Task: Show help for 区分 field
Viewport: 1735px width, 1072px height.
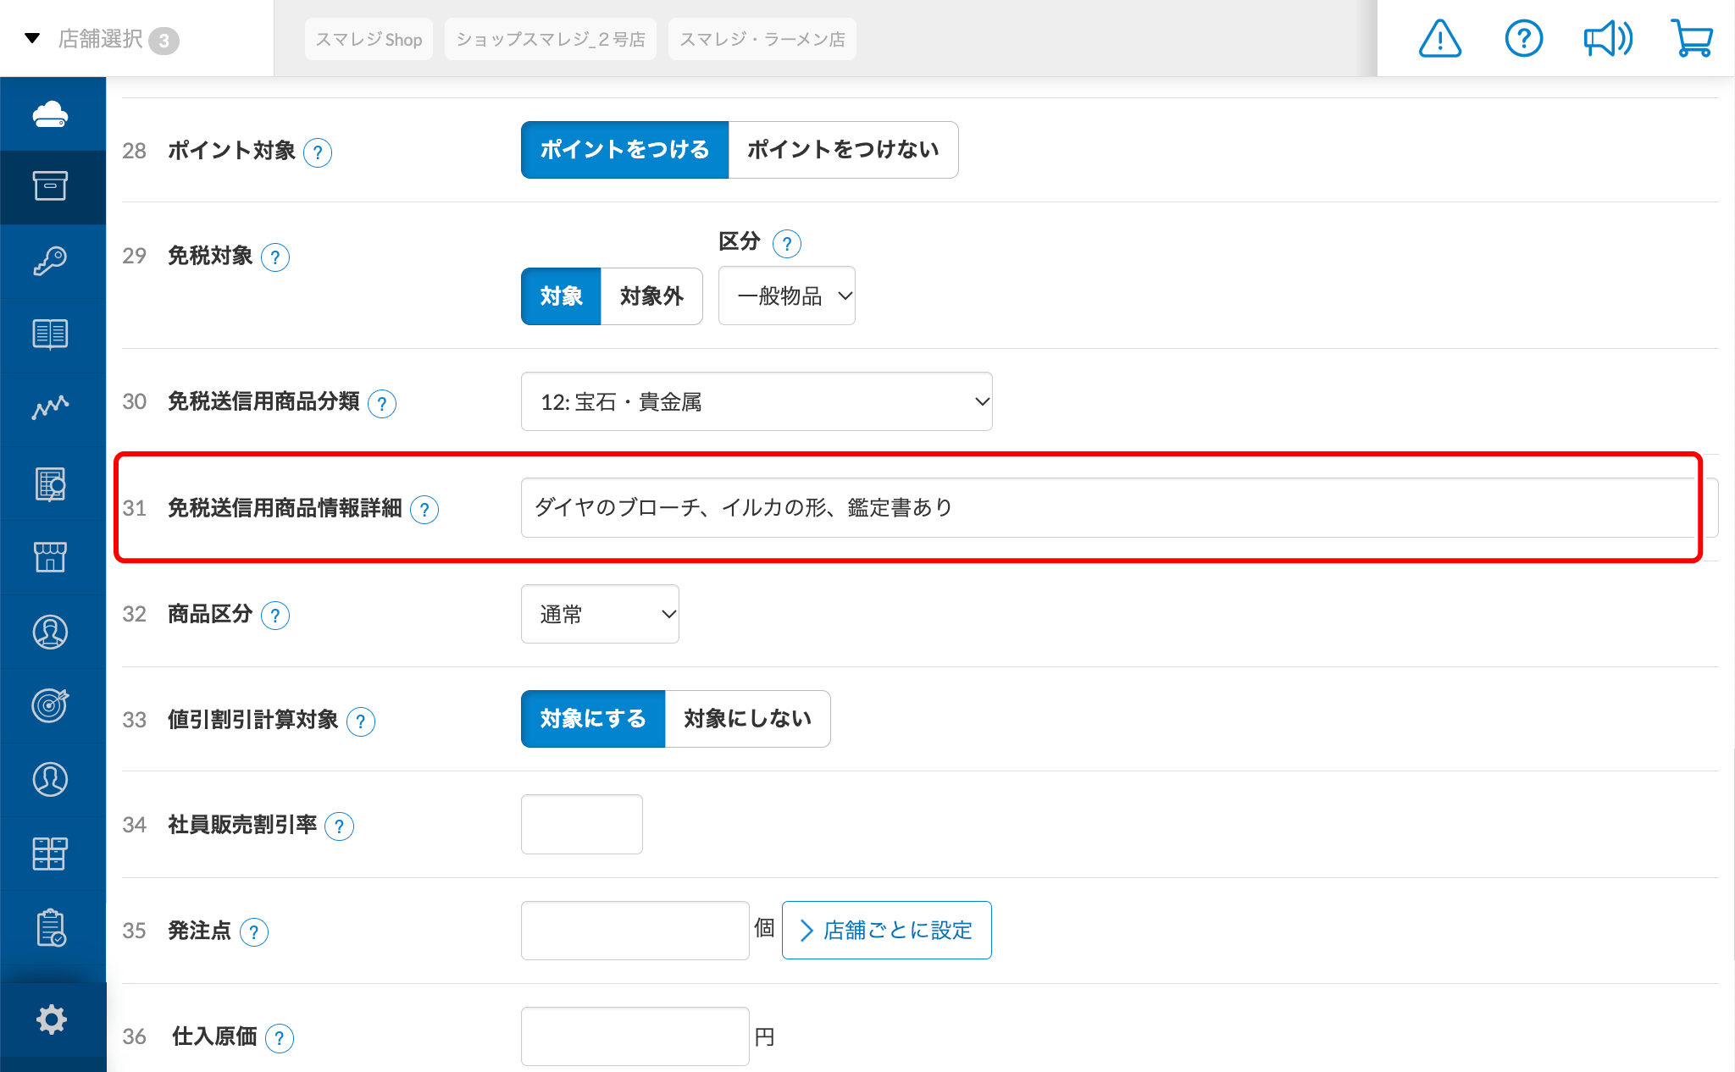Action: point(787,244)
